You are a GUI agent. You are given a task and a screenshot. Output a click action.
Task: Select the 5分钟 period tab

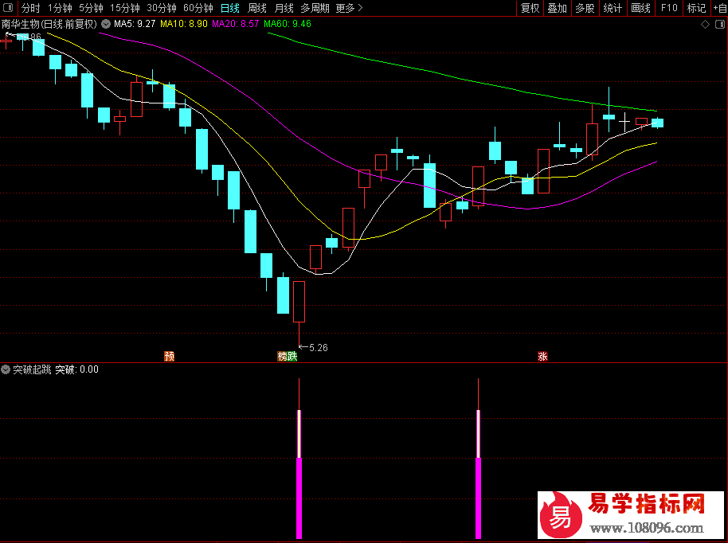[x=91, y=8]
